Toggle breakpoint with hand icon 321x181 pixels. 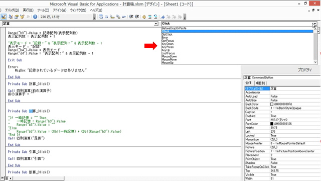(x=144, y=17)
